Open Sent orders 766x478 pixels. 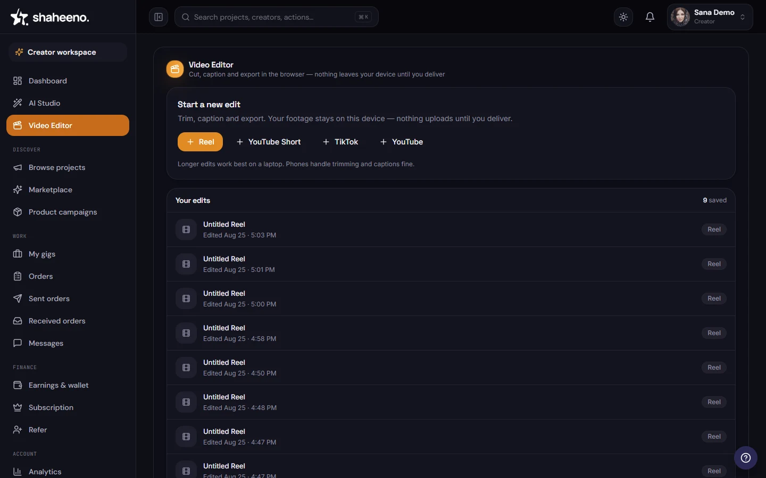tap(68, 298)
